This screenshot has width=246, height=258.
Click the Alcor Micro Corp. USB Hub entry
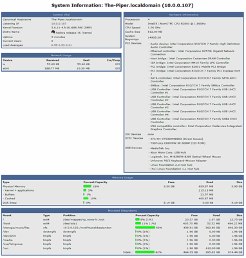pos(168,152)
